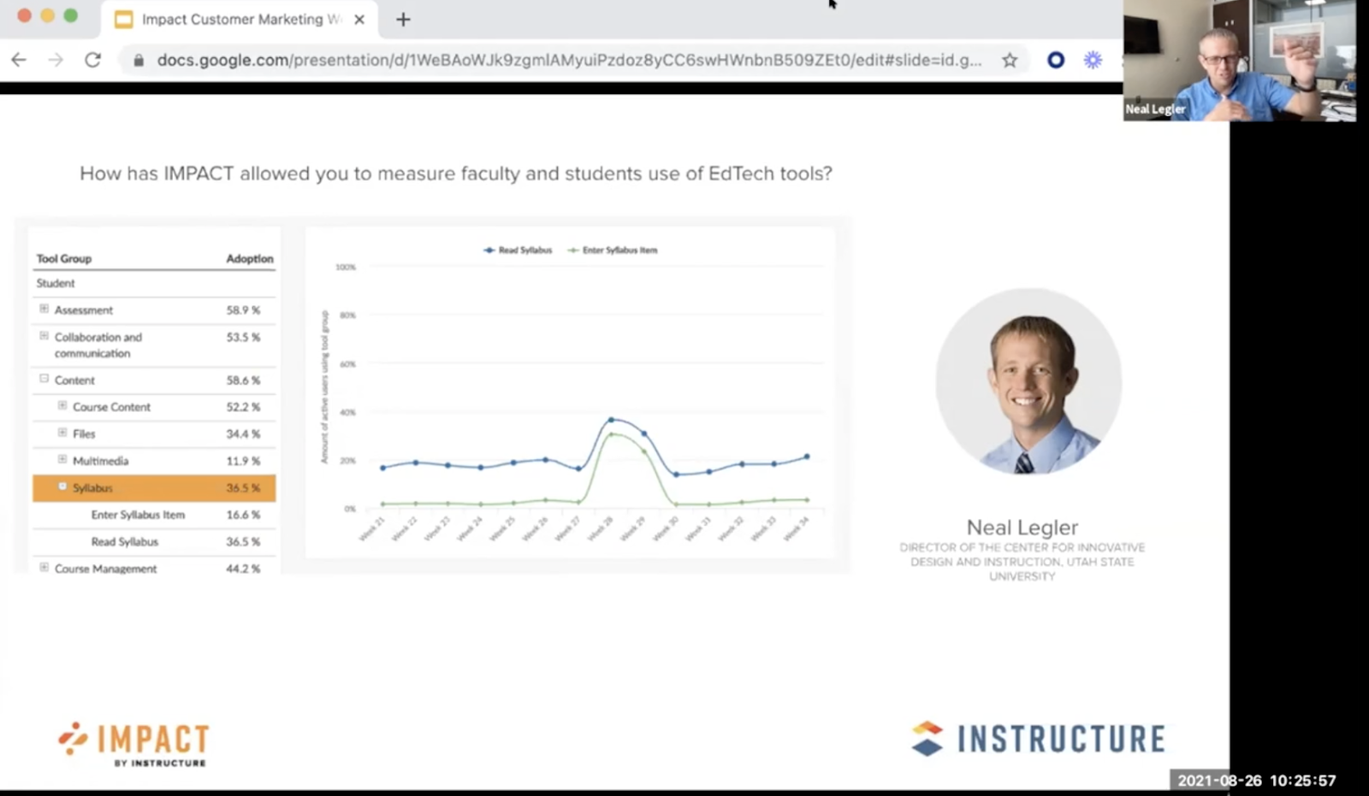Click the Director title text under the name

(1022, 562)
